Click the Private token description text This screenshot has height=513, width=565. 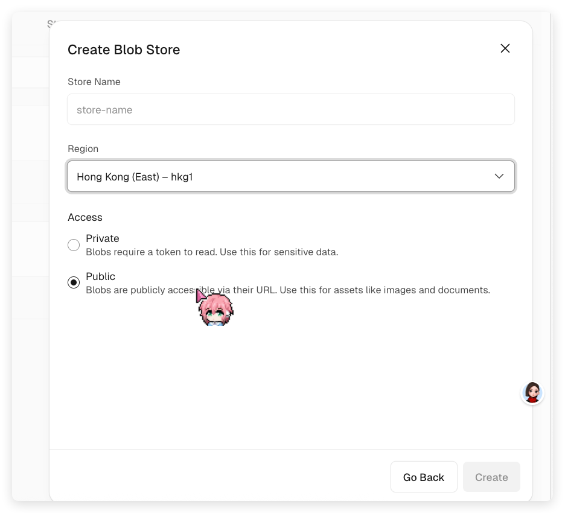(x=212, y=252)
